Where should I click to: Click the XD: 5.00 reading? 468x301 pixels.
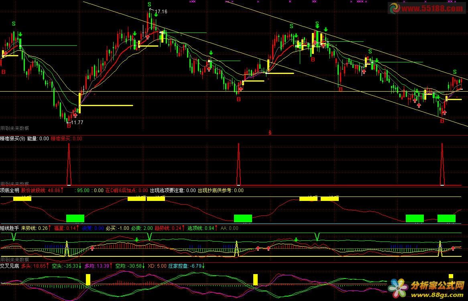(157, 266)
